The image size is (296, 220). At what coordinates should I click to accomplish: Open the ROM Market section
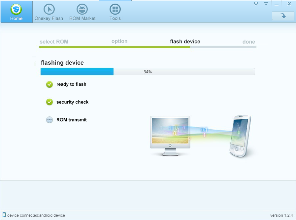(x=82, y=12)
